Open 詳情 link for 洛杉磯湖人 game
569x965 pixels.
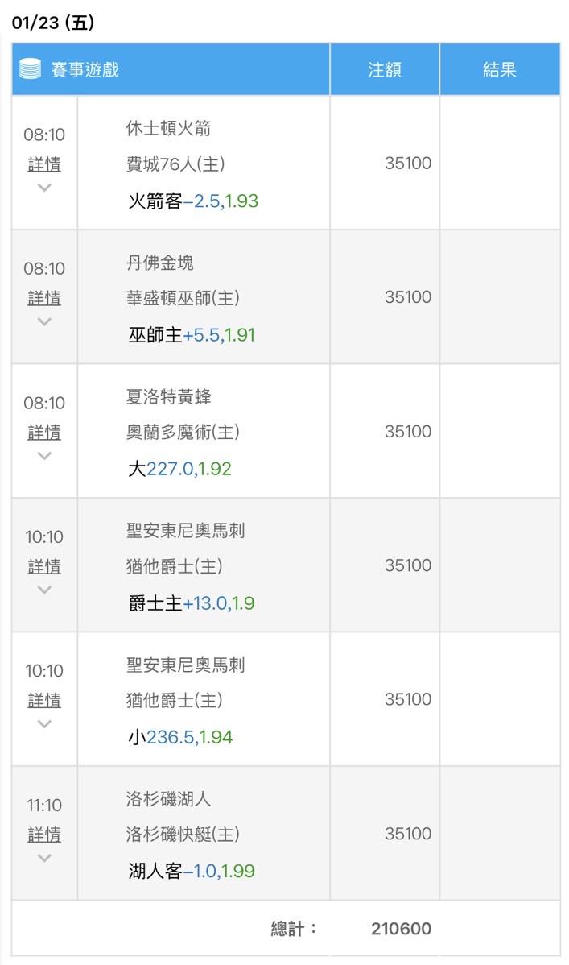tap(44, 835)
